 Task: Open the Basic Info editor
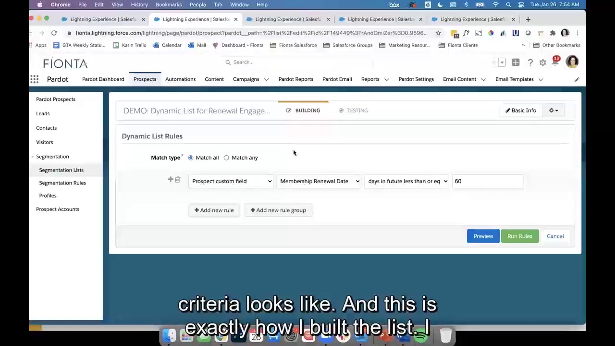coord(520,111)
